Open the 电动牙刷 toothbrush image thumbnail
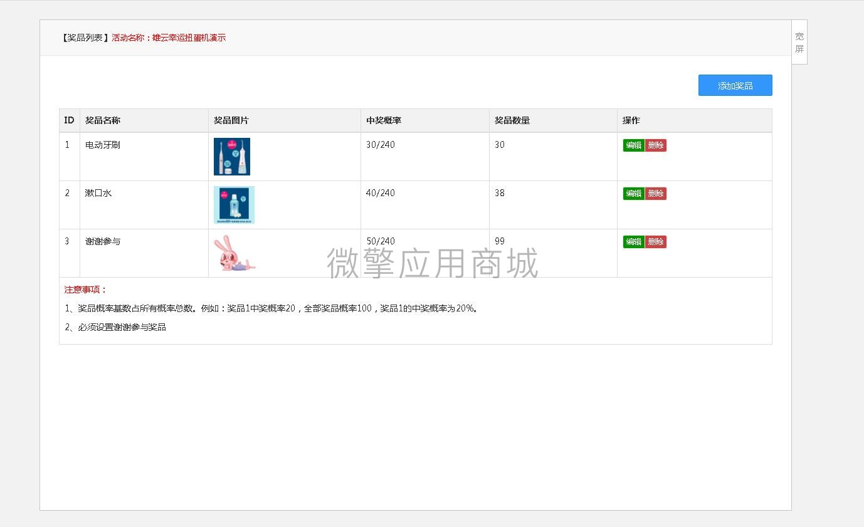 tap(232, 156)
